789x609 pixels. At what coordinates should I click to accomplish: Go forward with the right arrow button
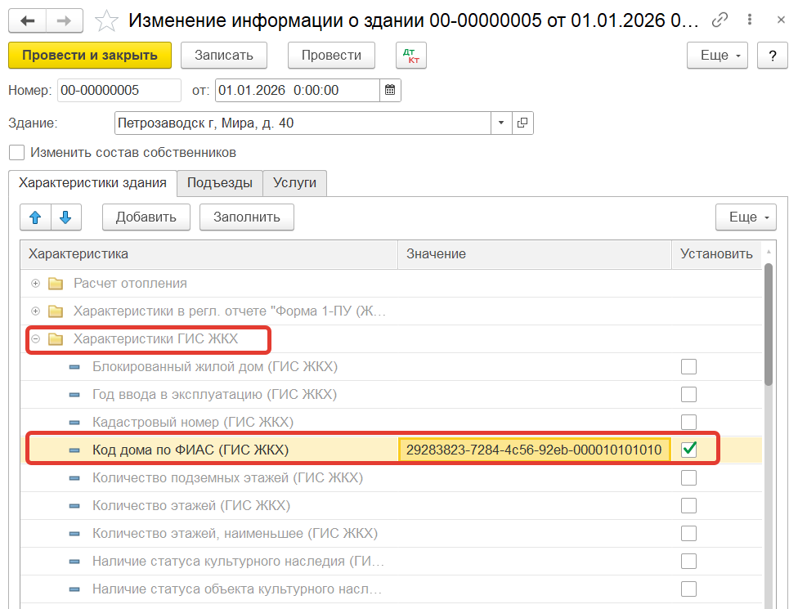pos(65,20)
